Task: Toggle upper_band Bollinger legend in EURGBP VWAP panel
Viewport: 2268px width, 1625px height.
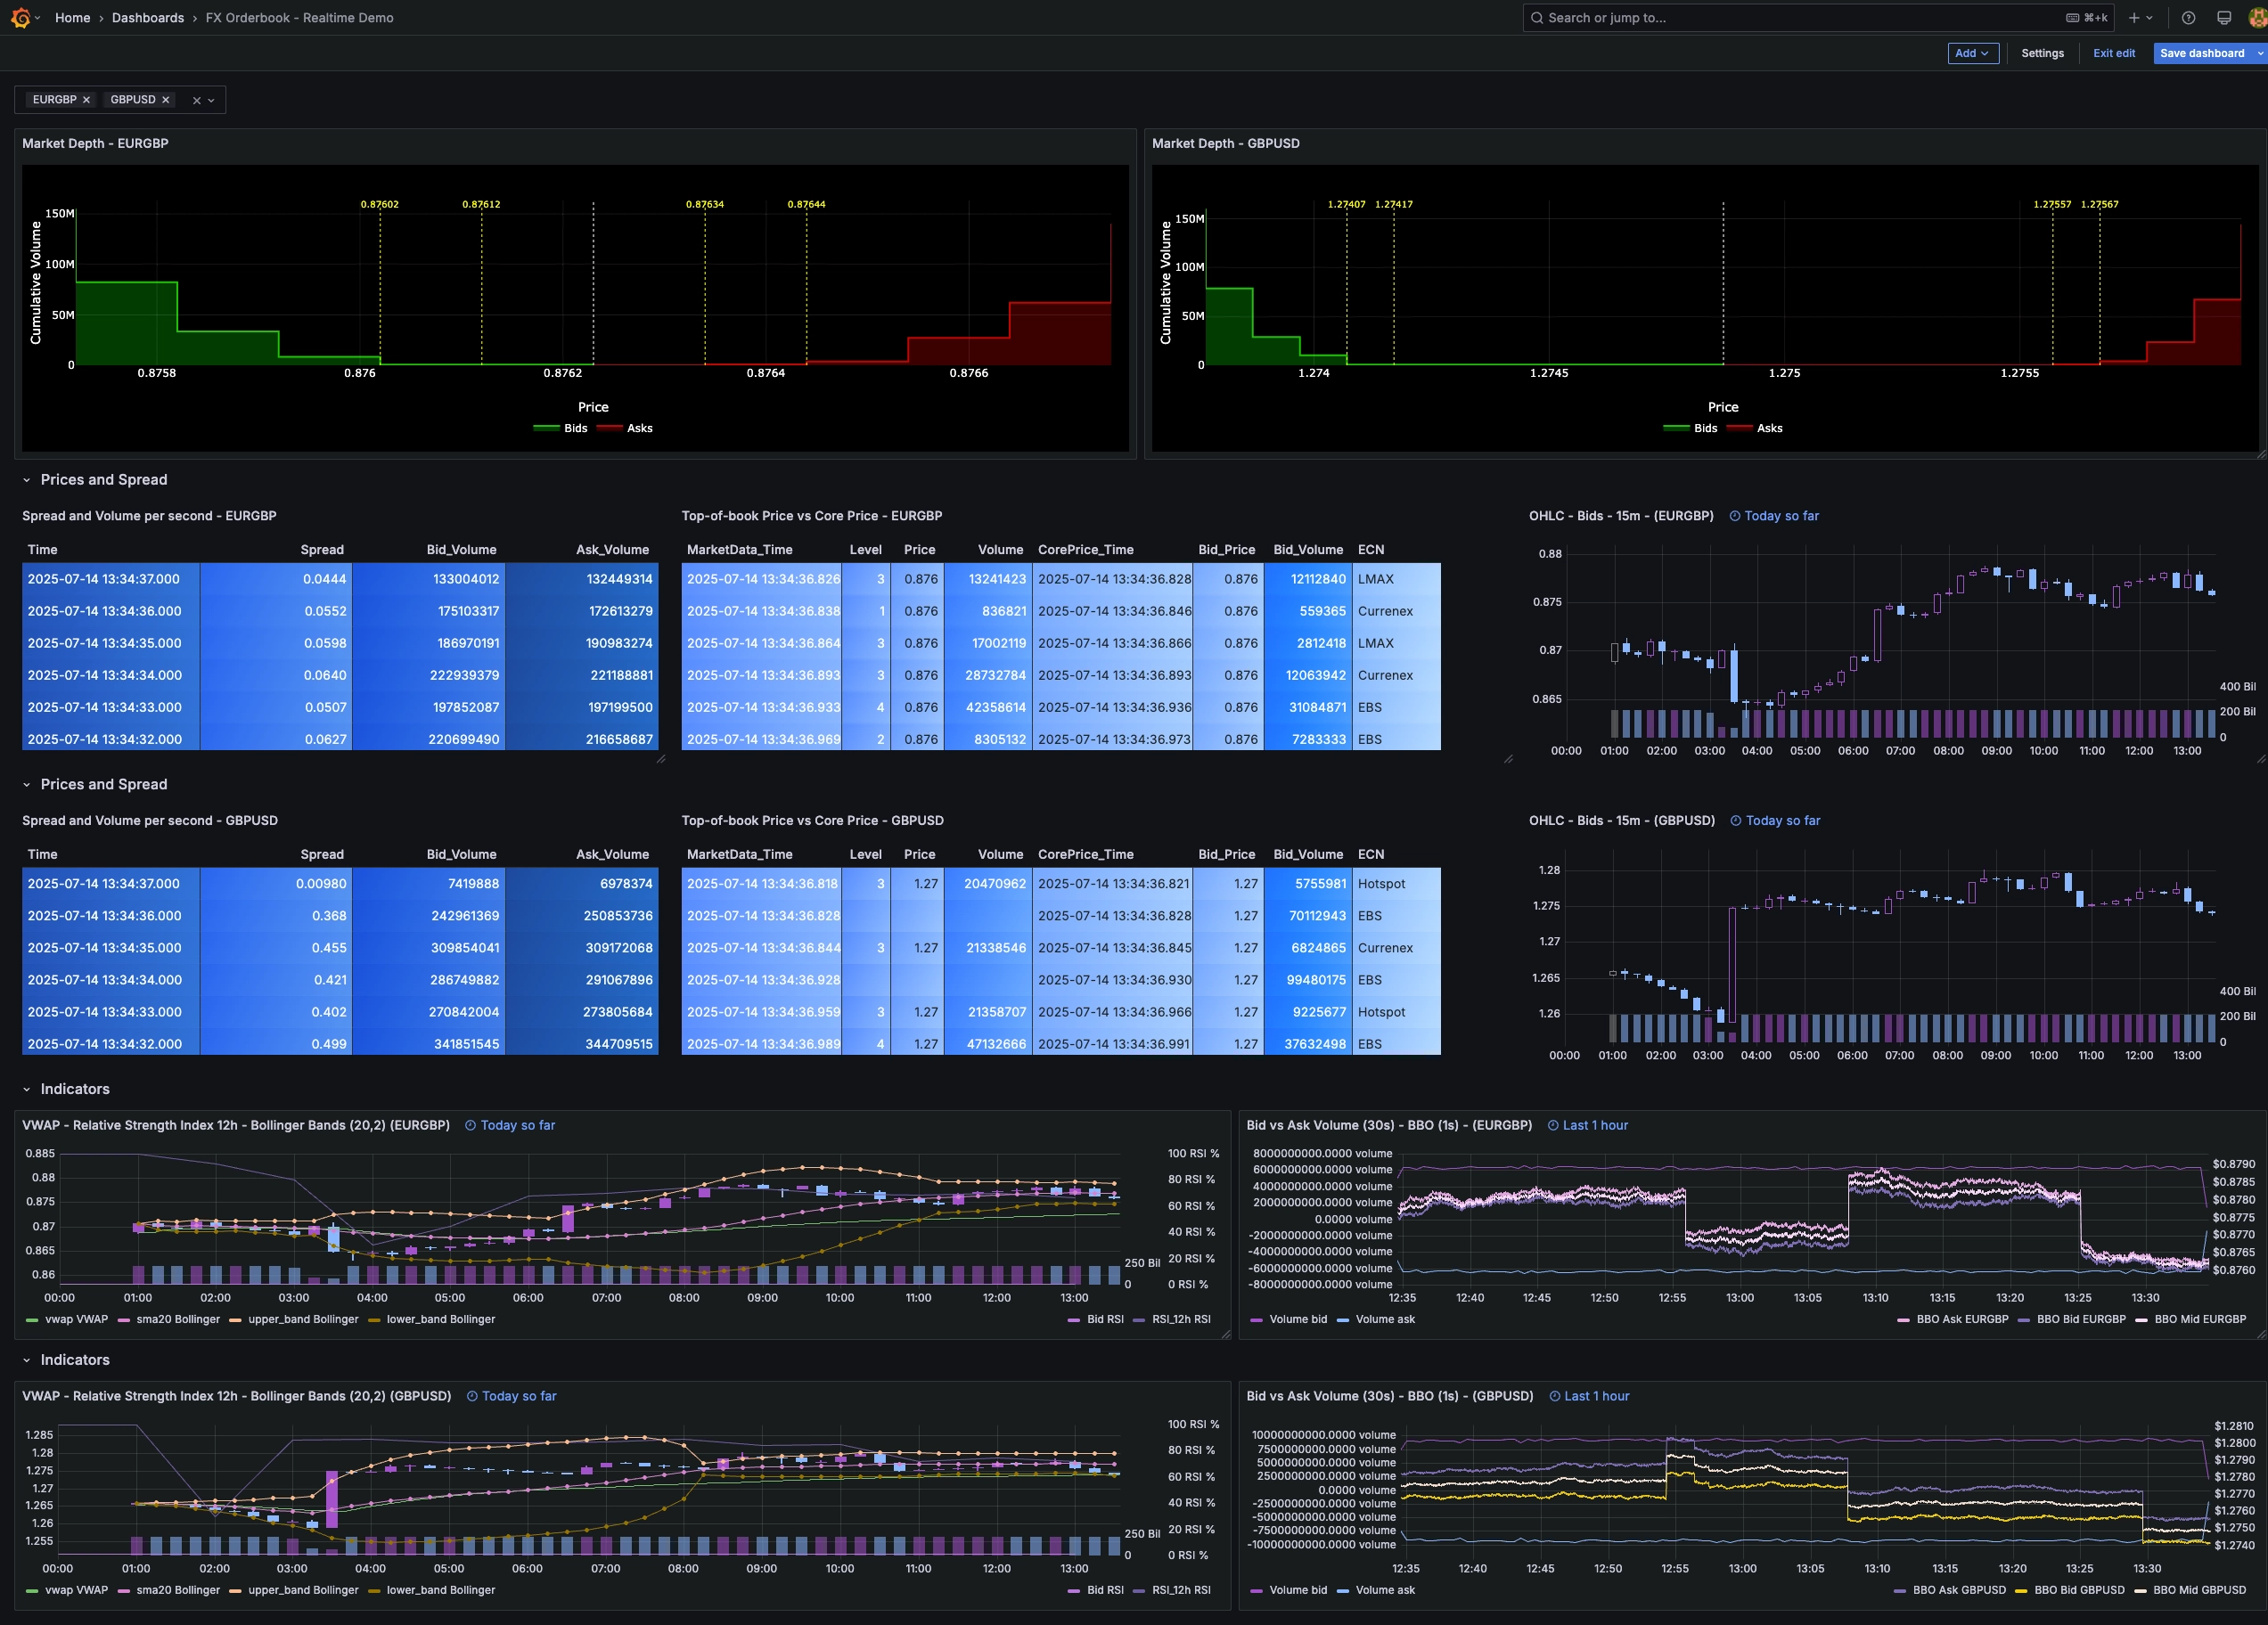Action: pyautogui.click(x=302, y=1319)
